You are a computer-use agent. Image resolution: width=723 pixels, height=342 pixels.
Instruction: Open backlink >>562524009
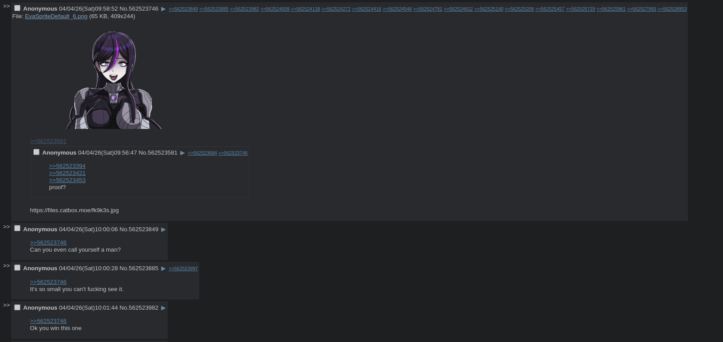[275, 9]
